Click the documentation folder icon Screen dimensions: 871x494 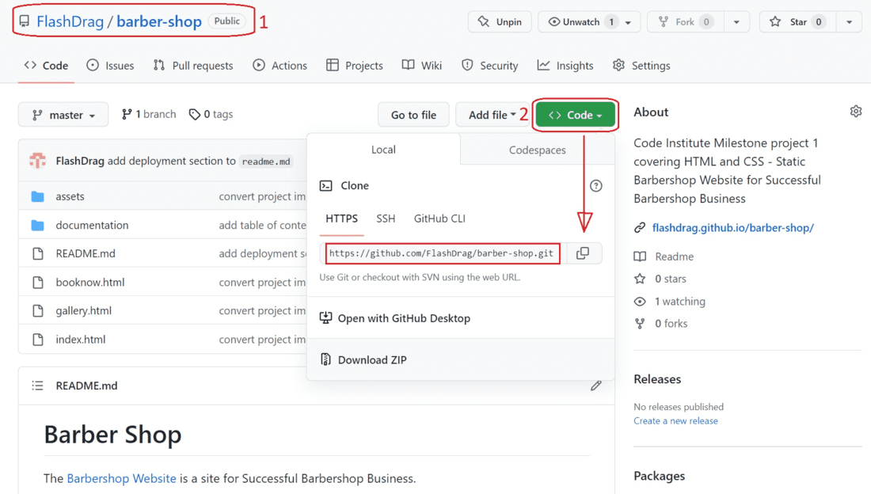37,225
